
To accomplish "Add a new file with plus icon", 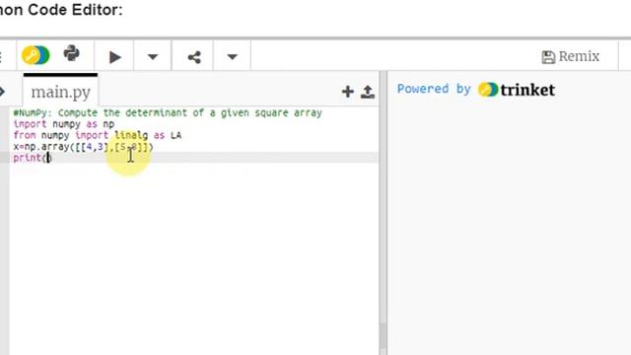I will click(348, 92).
